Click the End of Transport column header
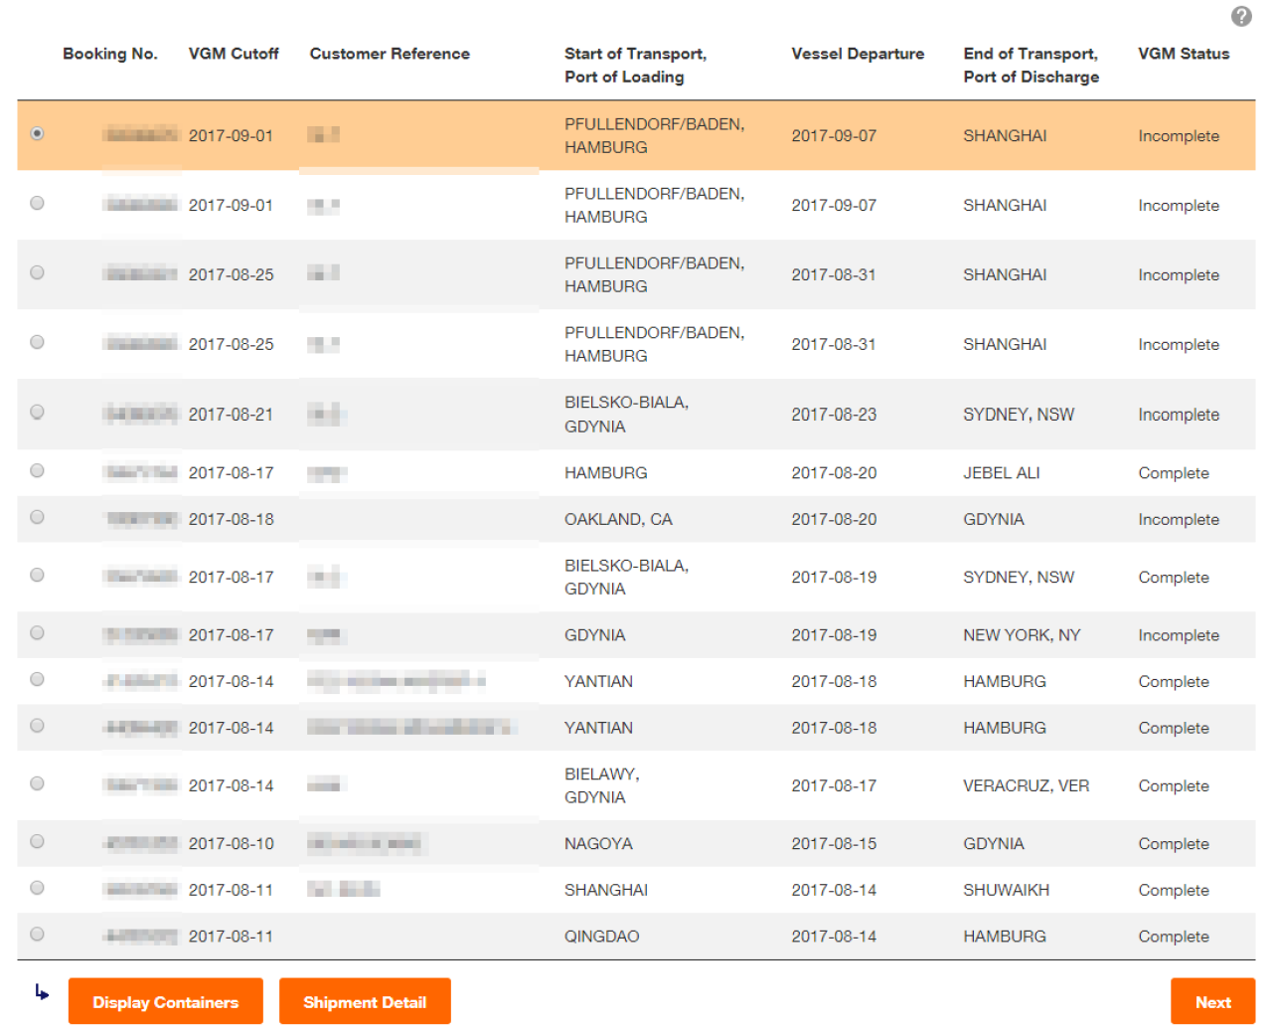This screenshot has width=1273, height=1030. tap(1031, 54)
